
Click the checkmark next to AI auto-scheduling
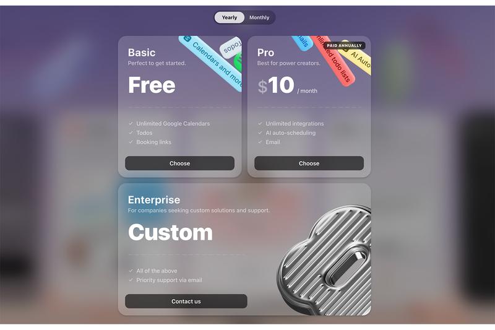(260, 132)
